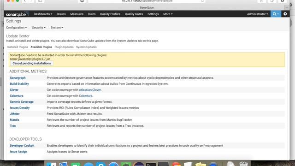
Task: Switch to the System Updates tab
Action: click(x=86, y=47)
